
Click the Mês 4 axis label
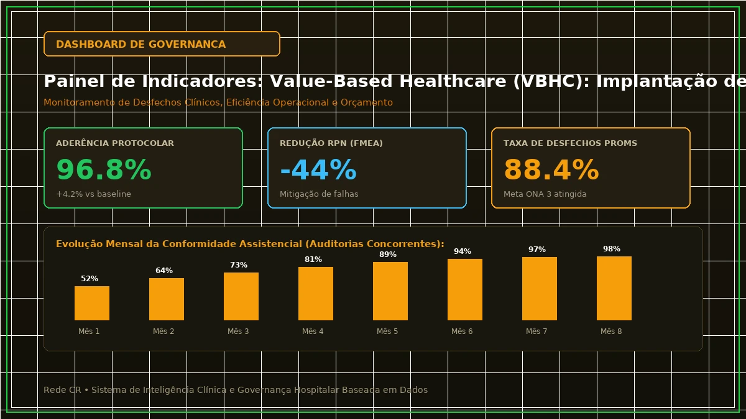[x=313, y=331]
